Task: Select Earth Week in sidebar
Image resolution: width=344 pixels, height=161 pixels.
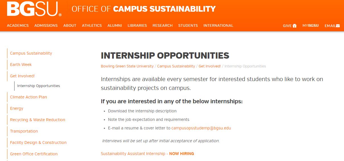Action: [x=21, y=65]
